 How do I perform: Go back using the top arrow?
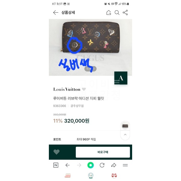point(56,13)
